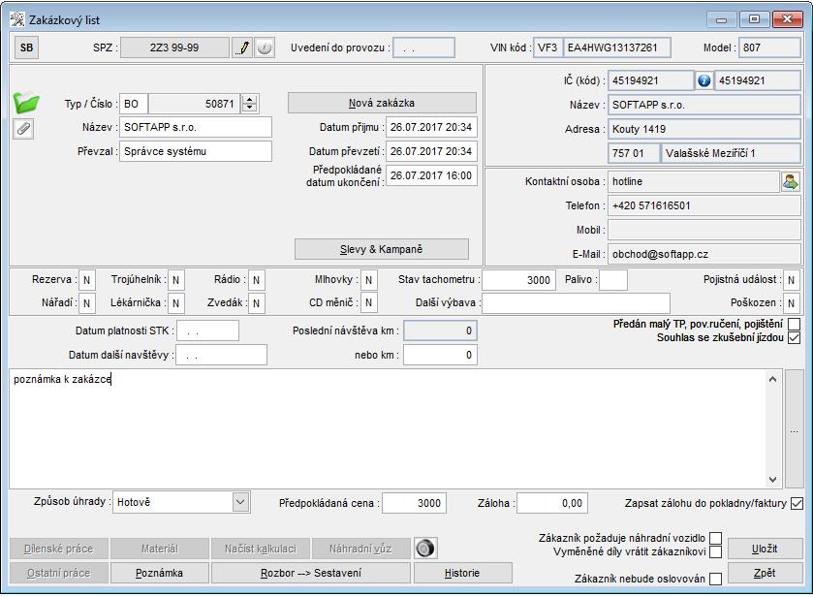Click the SPZ field 2Z3 99-99
This screenshot has height=597, width=813.
click(174, 47)
